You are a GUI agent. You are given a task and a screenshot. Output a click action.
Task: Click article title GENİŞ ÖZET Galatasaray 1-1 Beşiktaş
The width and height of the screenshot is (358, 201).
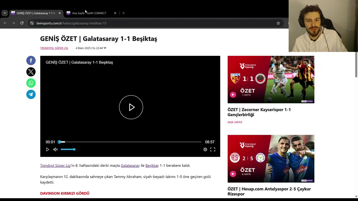[x=98, y=39]
